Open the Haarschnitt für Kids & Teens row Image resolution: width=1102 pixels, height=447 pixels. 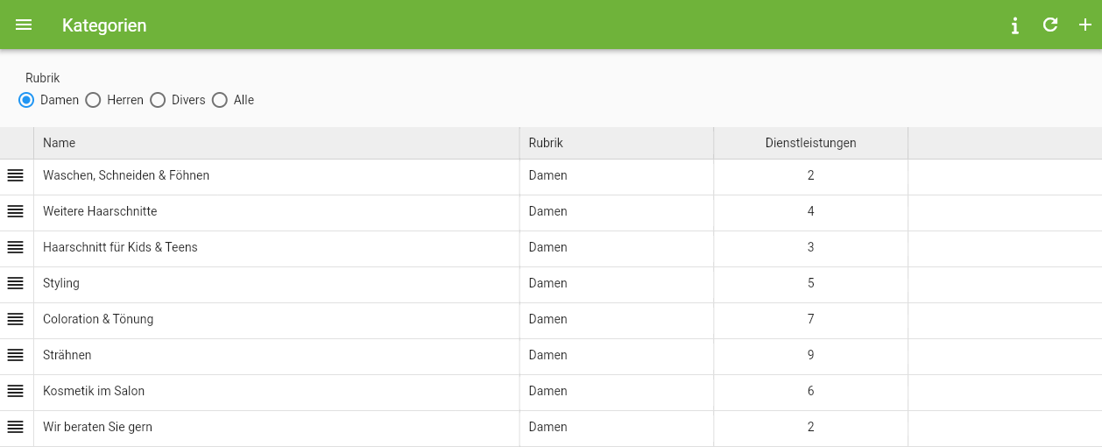tap(551, 247)
